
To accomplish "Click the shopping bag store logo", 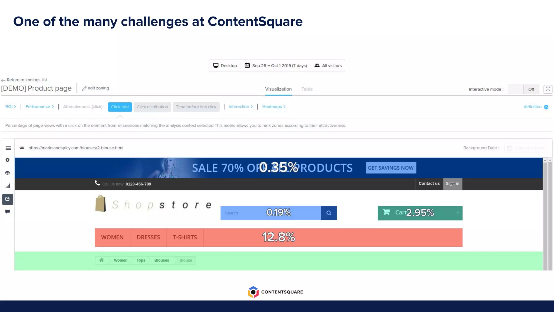I will point(100,204).
